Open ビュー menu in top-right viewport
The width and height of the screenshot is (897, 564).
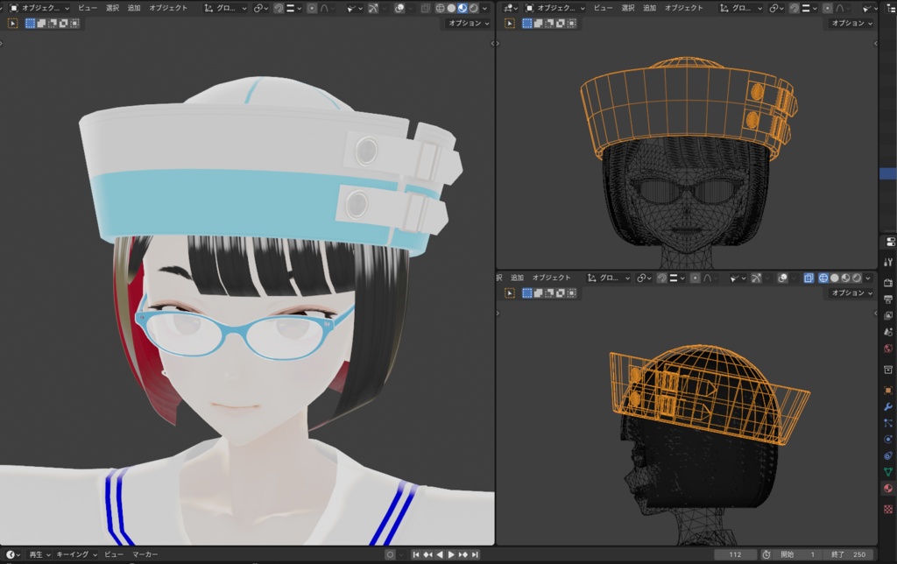(603, 8)
